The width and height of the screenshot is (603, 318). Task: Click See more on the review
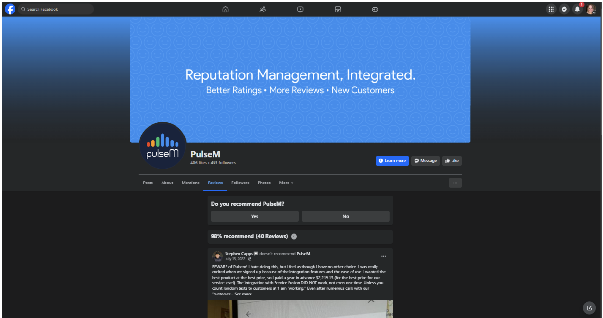pos(243,294)
